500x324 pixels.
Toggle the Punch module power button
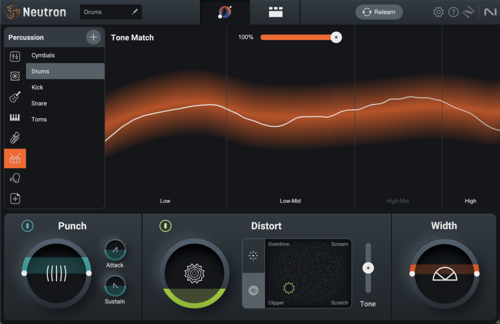pos(27,226)
